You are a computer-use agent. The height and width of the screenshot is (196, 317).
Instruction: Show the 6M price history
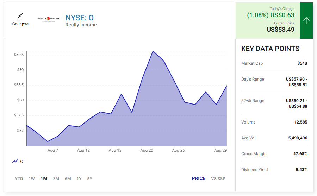coord(68,179)
